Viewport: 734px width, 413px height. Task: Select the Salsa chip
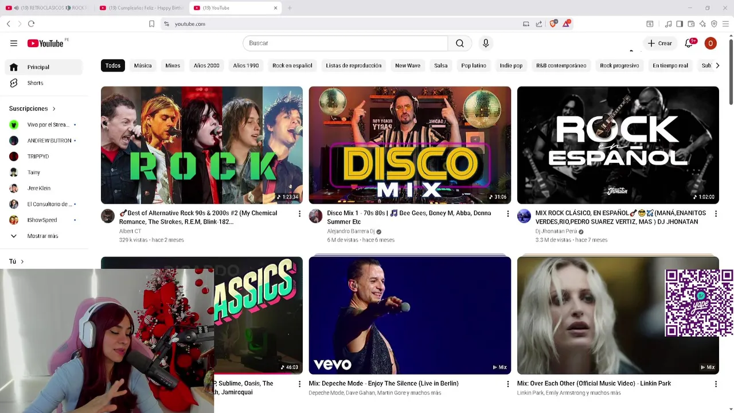441,65
